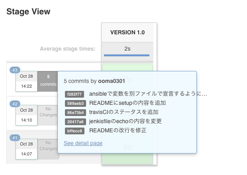The image size is (247, 175).
Task: Click the ansible commit message text
Action: 148,94
